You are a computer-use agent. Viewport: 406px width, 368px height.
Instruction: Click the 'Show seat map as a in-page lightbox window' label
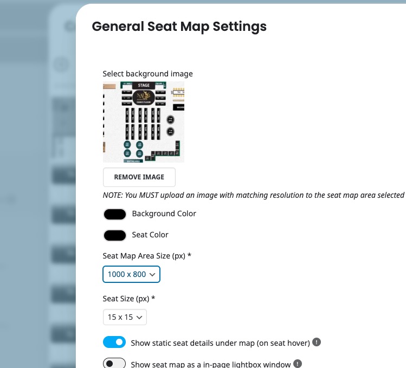pyautogui.click(x=210, y=364)
